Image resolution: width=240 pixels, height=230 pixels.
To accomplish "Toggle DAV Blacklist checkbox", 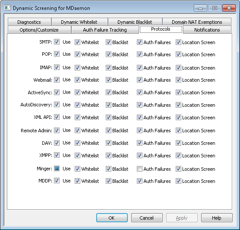I will (x=108, y=143).
